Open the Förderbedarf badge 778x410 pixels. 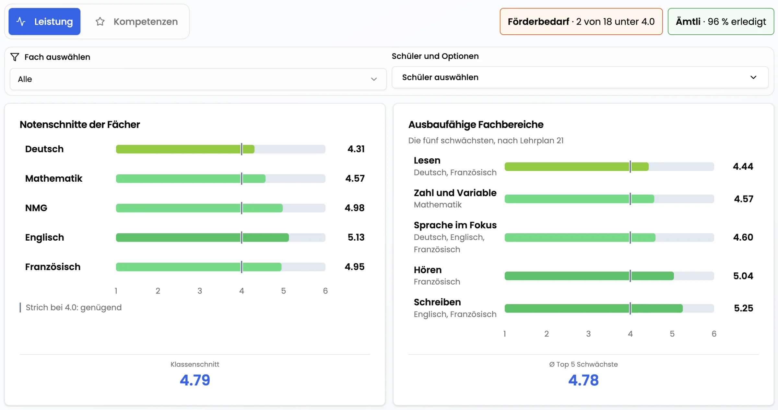coord(581,21)
